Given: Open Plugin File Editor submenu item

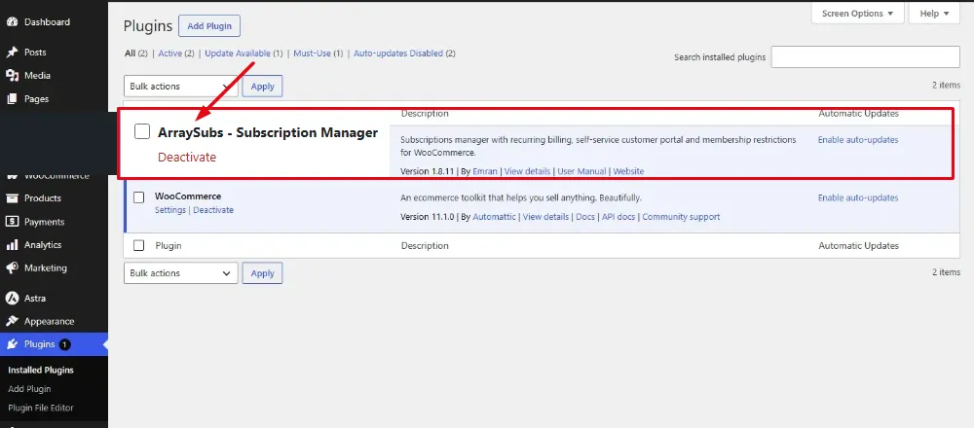Looking at the screenshot, I should [41, 408].
